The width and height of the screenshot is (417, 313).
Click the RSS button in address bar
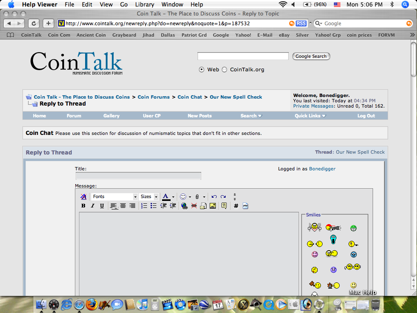coord(301,23)
